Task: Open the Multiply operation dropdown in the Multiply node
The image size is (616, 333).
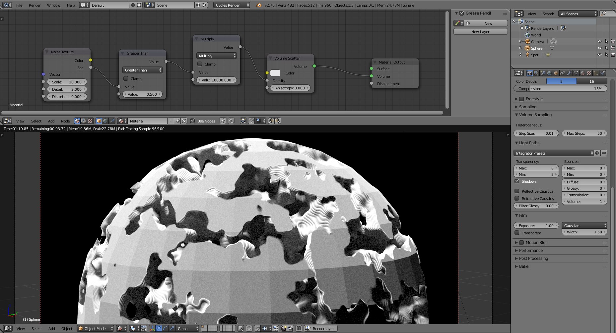Action: tap(216, 56)
